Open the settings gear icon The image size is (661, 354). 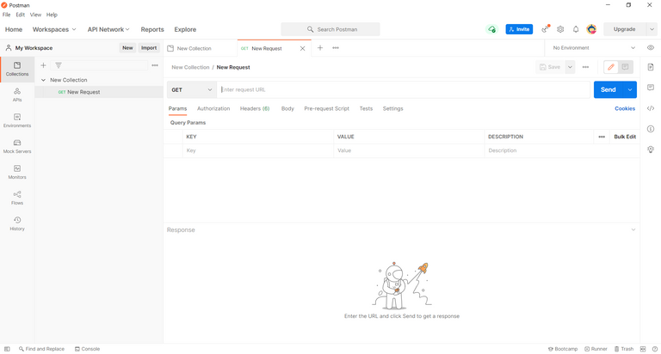point(560,29)
